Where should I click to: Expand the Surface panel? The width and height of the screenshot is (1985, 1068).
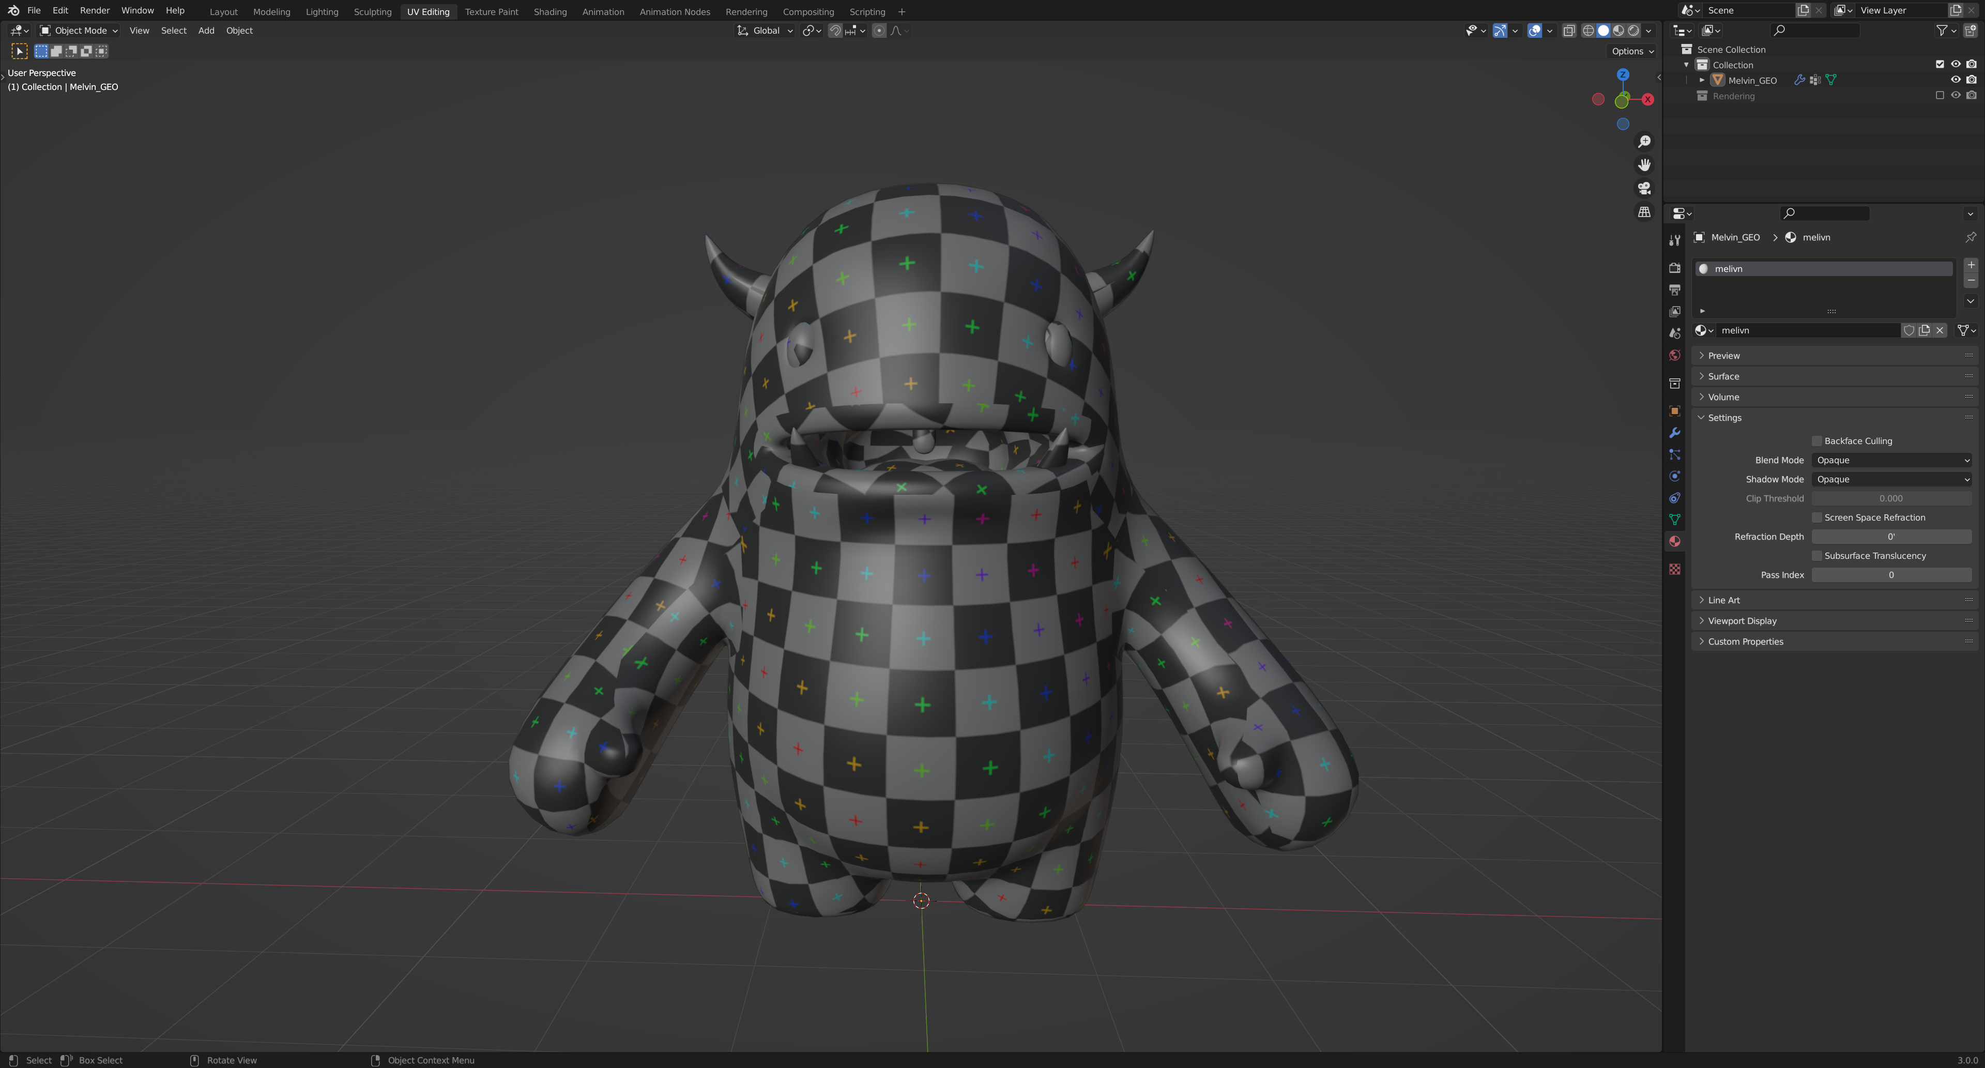pyautogui.click(x=1724, y=376)
